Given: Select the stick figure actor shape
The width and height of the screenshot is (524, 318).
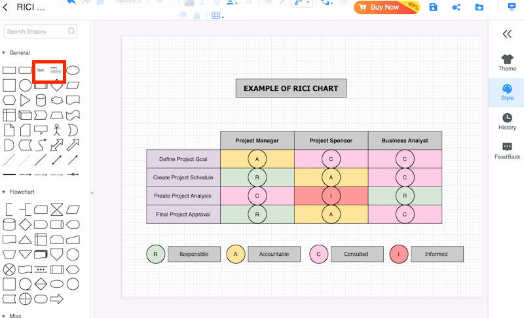Looking at the screenshot, I should click(57, 130).
